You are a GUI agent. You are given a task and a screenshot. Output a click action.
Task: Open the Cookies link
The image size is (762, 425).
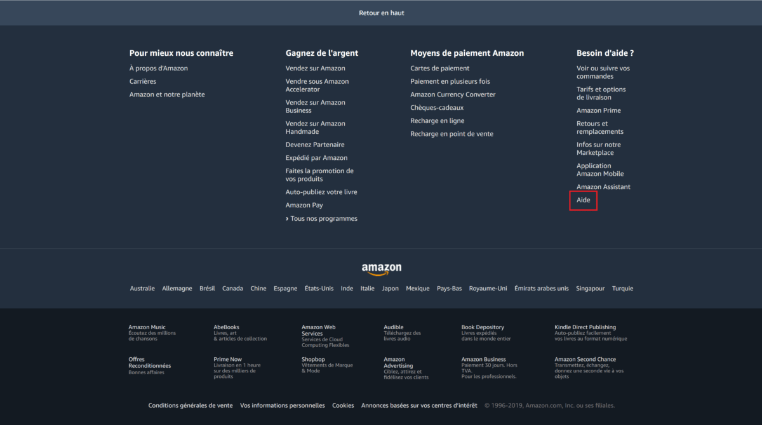point(343,405)
